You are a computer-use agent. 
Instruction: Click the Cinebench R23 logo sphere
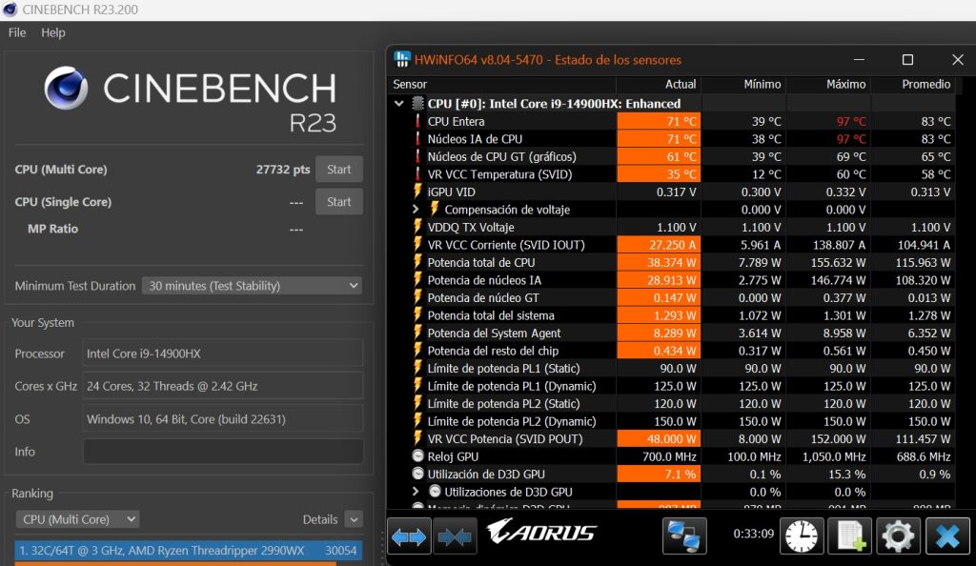coord(66,88)
